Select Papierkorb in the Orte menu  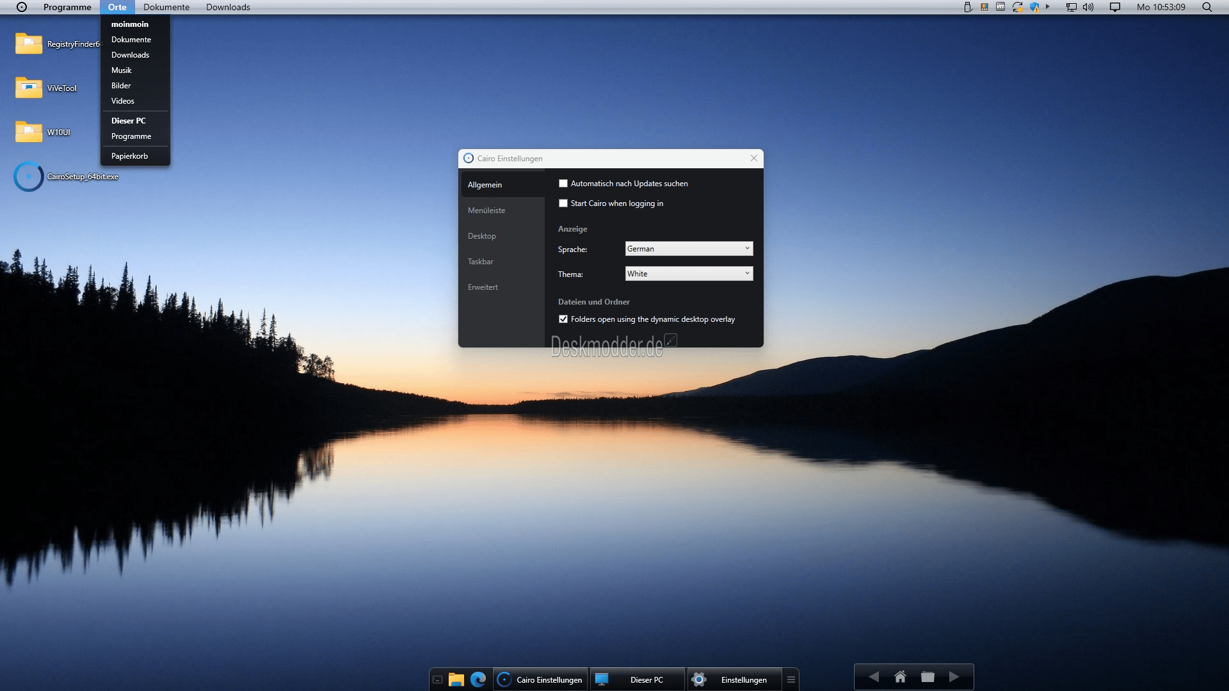[x=129, y=156]
